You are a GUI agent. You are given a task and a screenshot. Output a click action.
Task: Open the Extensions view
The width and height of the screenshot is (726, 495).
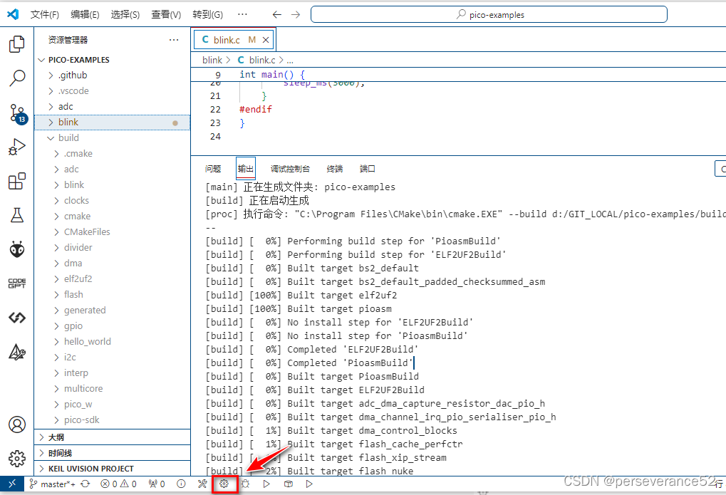(x=17, y=181)
